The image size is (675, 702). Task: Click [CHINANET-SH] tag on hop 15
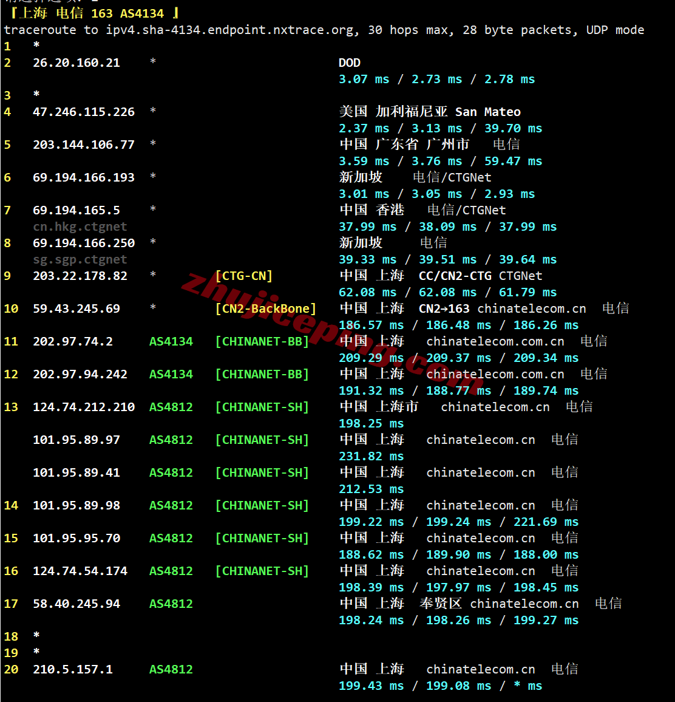[x=262, y=538]
